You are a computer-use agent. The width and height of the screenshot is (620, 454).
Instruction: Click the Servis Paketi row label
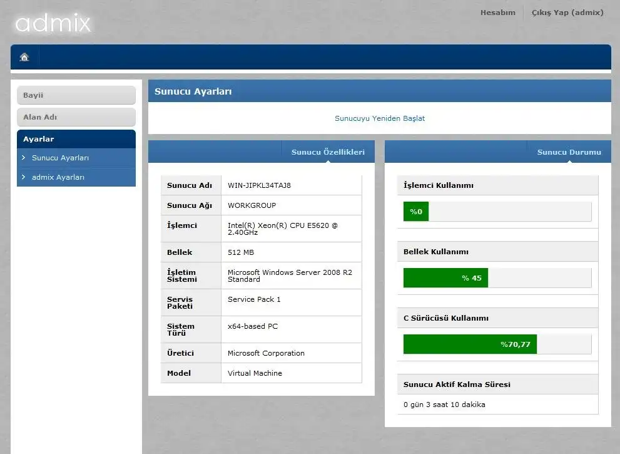180,303
